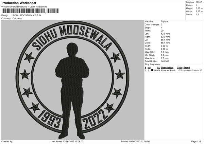Click the 'Stop Sequence:' label

[152, 65]
